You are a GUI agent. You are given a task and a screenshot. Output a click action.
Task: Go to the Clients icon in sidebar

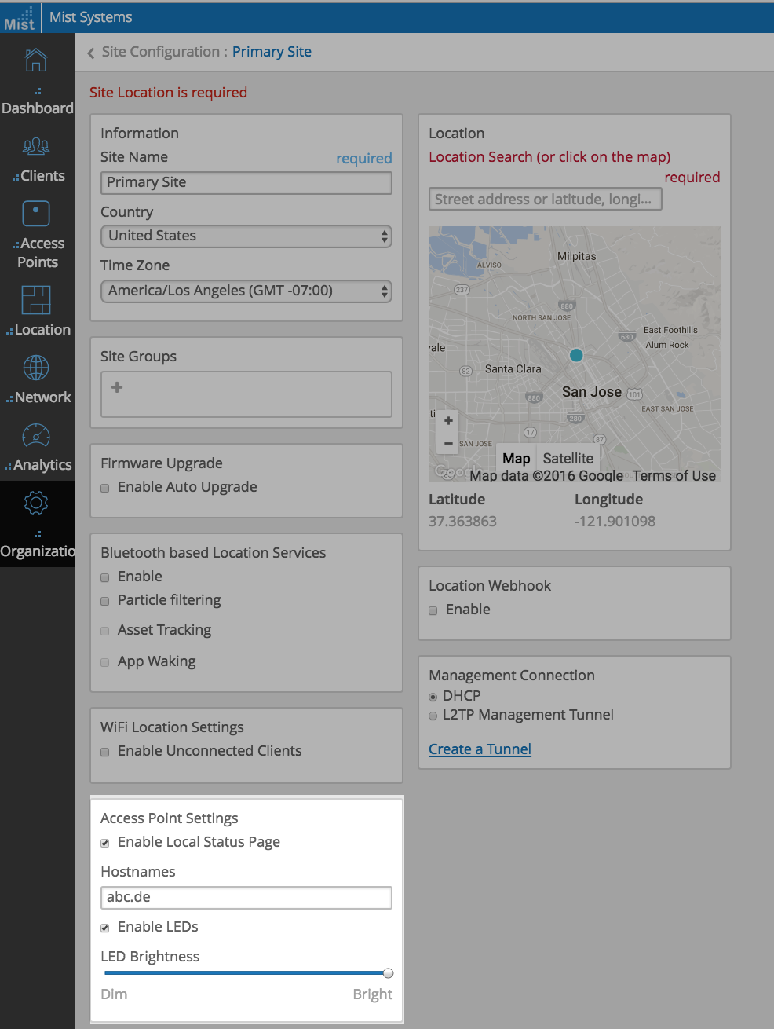point(36,146)
